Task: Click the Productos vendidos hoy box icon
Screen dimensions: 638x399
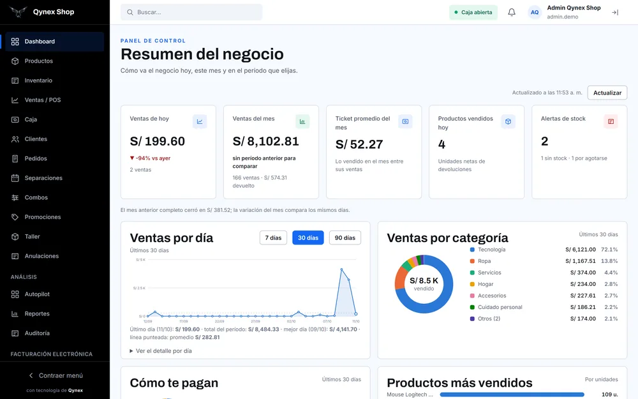Action: pos(508,121)
